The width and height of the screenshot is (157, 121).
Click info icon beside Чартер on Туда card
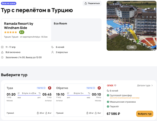tap(44, 88)
